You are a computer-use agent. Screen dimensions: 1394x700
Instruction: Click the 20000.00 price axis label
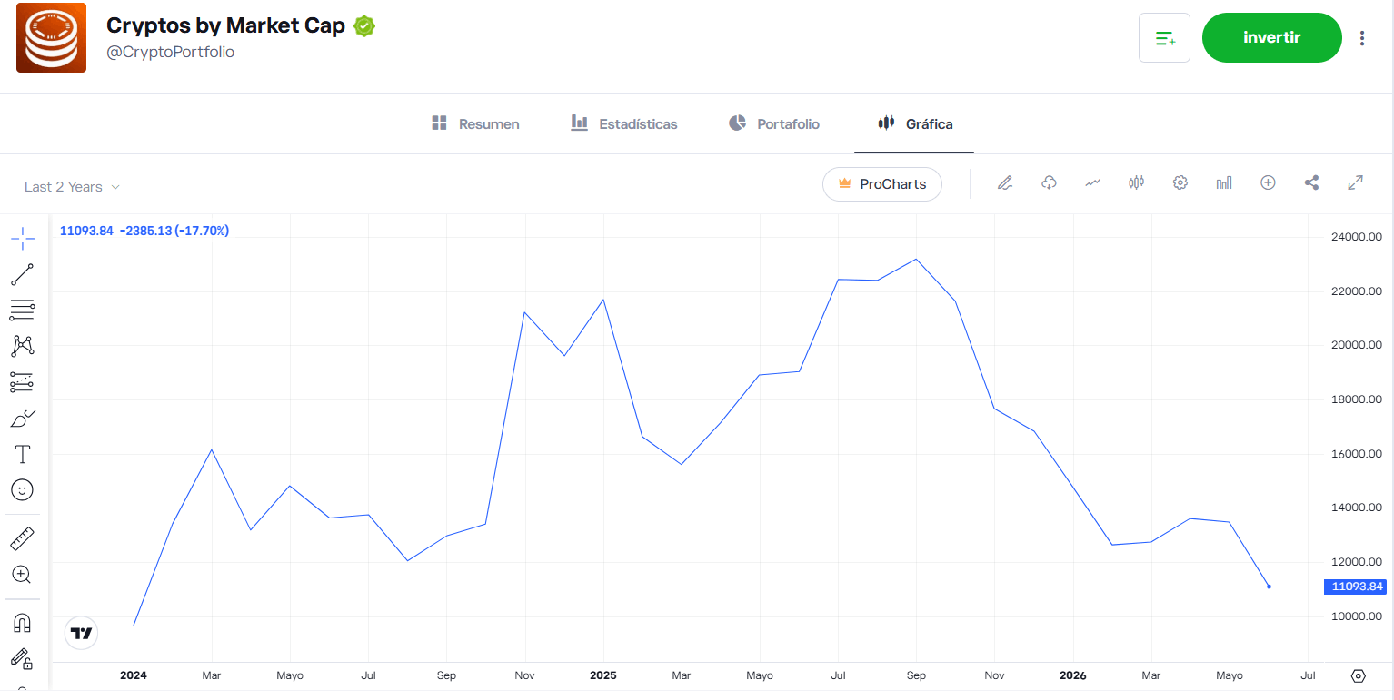point(1355,345)
